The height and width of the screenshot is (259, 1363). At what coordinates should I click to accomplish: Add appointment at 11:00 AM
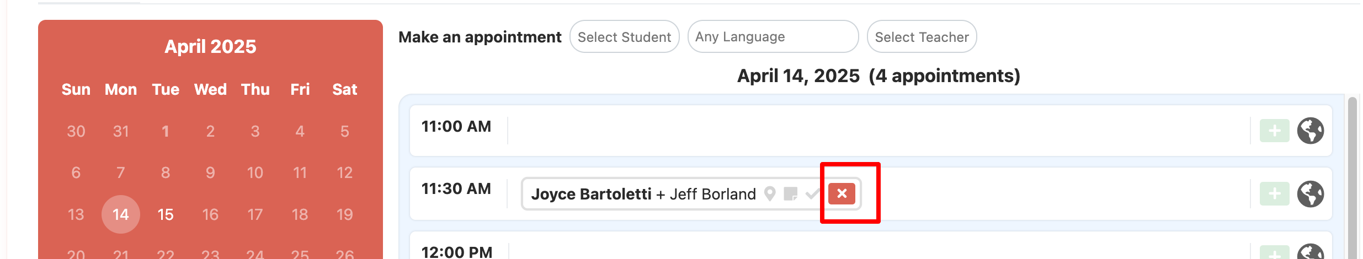pyautogui.click(x=1274, y=131)
